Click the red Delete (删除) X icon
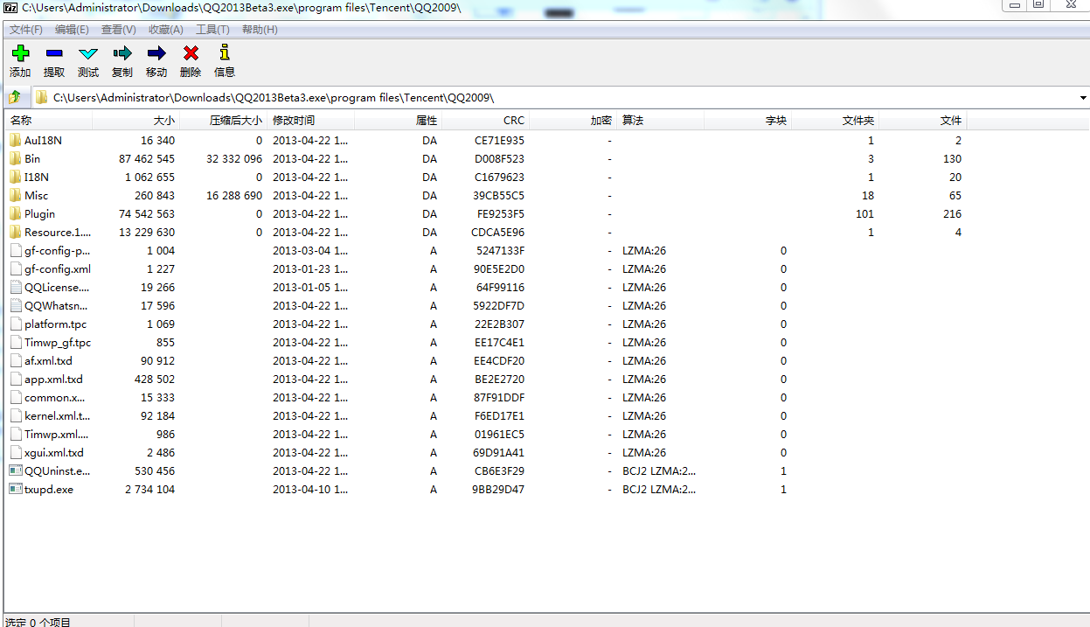 191,53
